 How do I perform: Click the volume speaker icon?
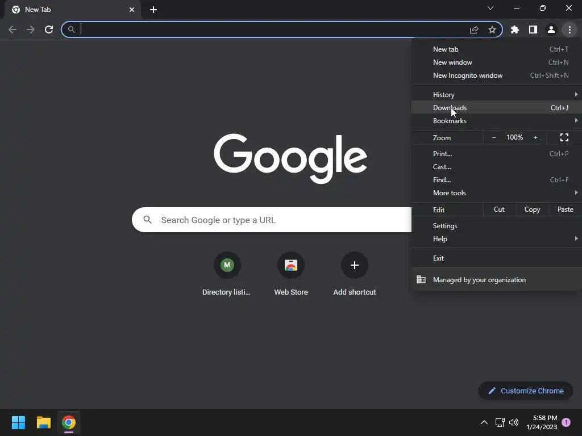pyautogui.click(x=514, y=422)
